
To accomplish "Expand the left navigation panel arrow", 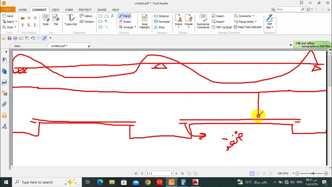I will tap(6, 52).
